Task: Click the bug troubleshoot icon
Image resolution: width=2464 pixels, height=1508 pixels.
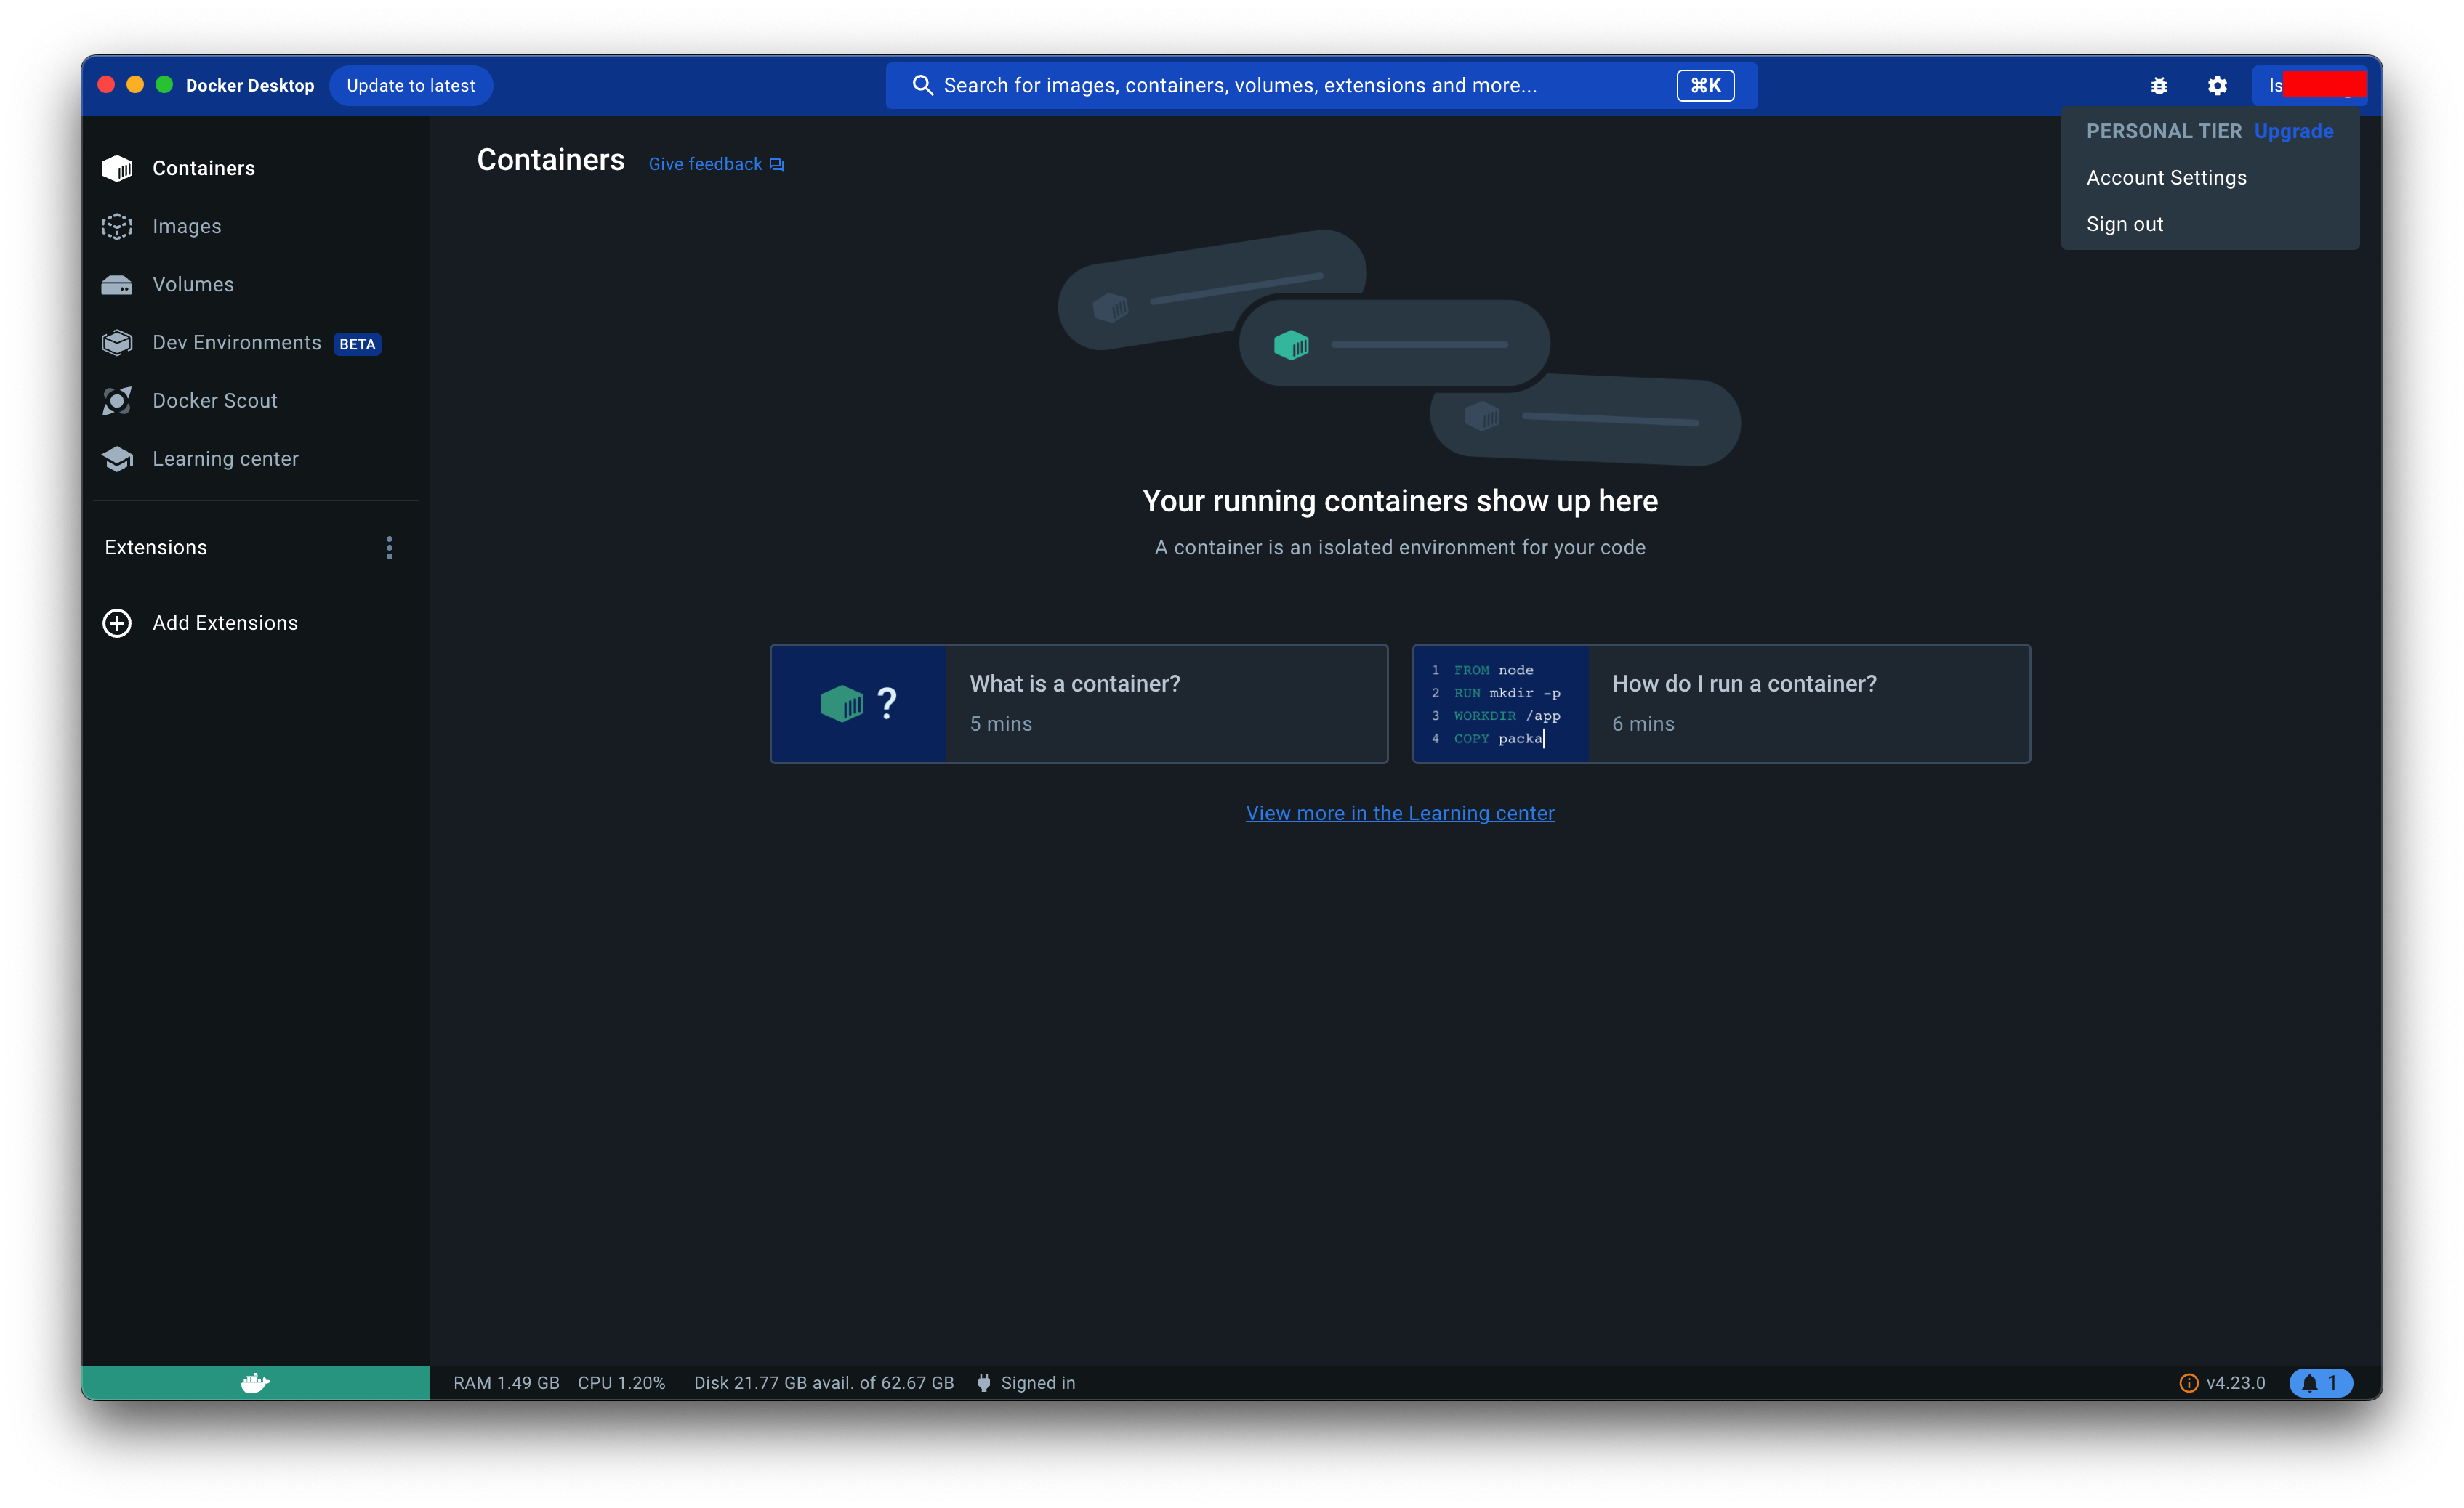Action: (x=2159, y=86)
